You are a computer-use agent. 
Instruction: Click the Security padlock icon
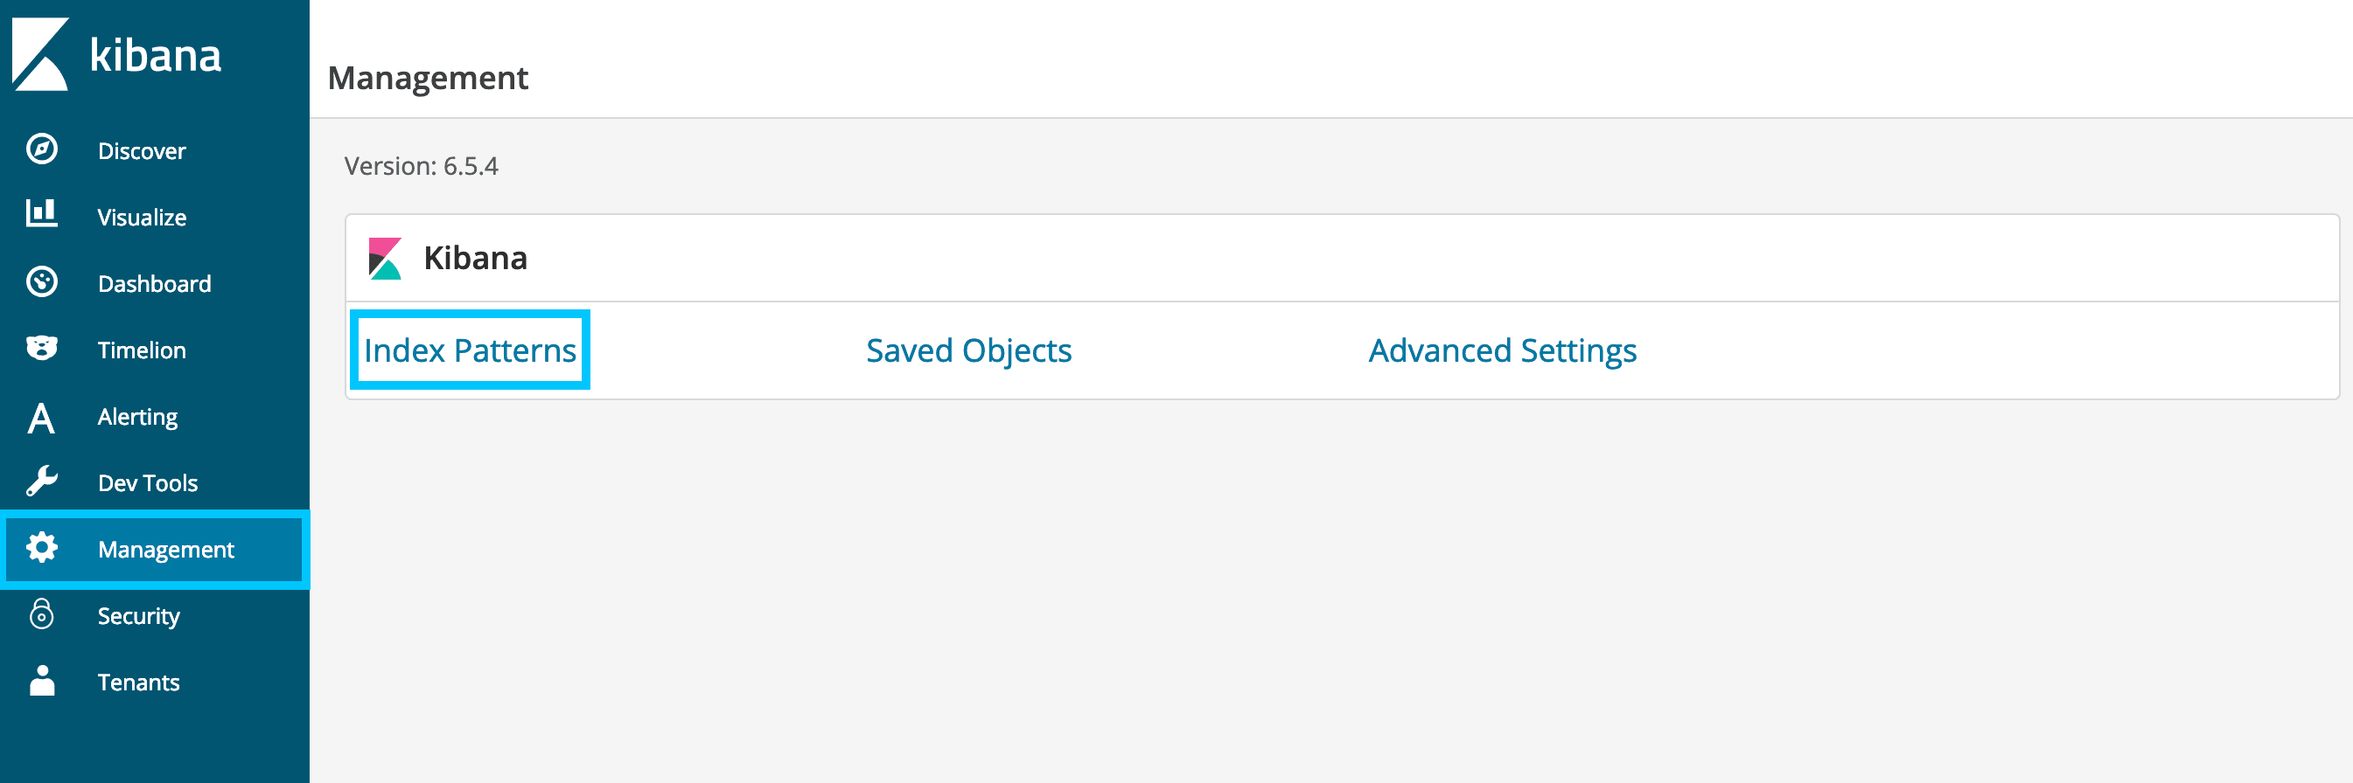tap(42, 614)
